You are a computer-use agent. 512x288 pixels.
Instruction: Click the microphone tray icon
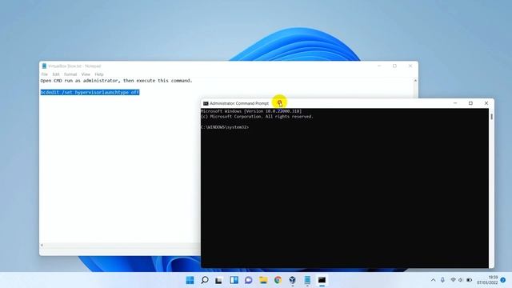pyautogui.click(x=442, y=280)
